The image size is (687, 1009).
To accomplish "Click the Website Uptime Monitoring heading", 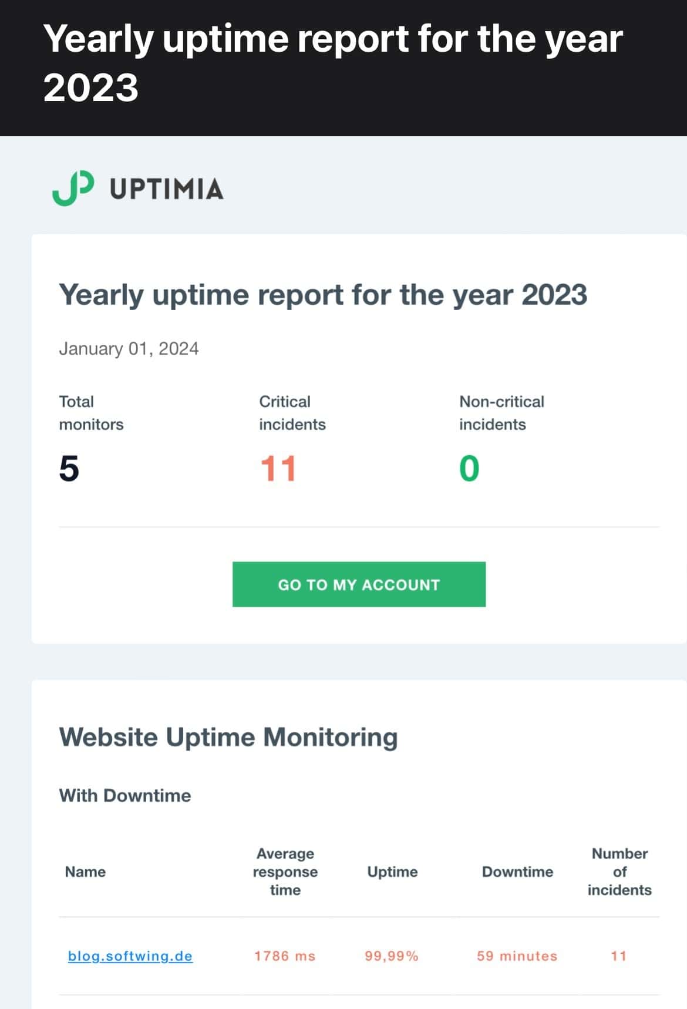I will 228,737.
